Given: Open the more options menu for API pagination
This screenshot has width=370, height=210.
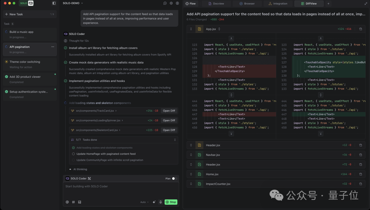Looking at the screenshot, I should 53,47.
